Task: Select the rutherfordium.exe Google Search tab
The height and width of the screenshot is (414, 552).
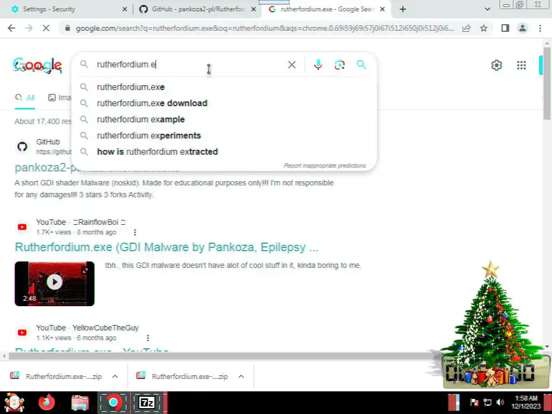Action: pyautogui.click(x=326, y=10)
